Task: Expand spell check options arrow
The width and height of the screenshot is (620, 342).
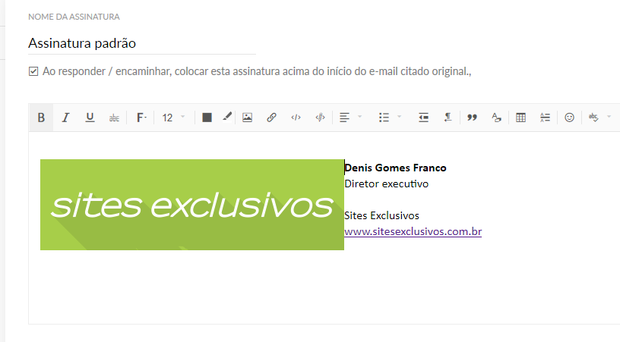Action: click(x=609, y=117)
